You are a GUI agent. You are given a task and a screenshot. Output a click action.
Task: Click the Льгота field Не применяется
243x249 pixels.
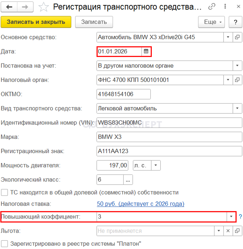coord(156,231)
